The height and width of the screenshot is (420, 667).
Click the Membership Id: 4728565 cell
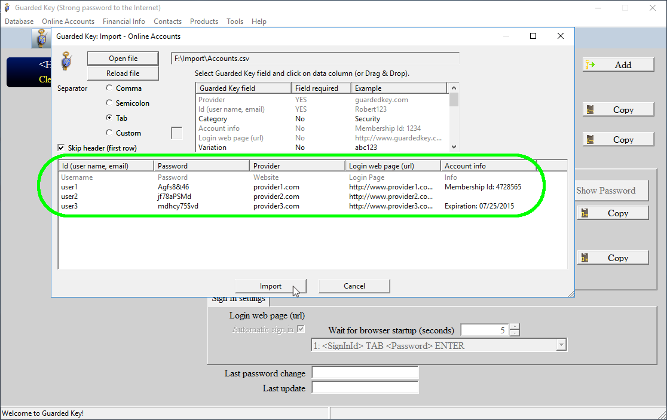pyautogui.click(x=483, y=187)
